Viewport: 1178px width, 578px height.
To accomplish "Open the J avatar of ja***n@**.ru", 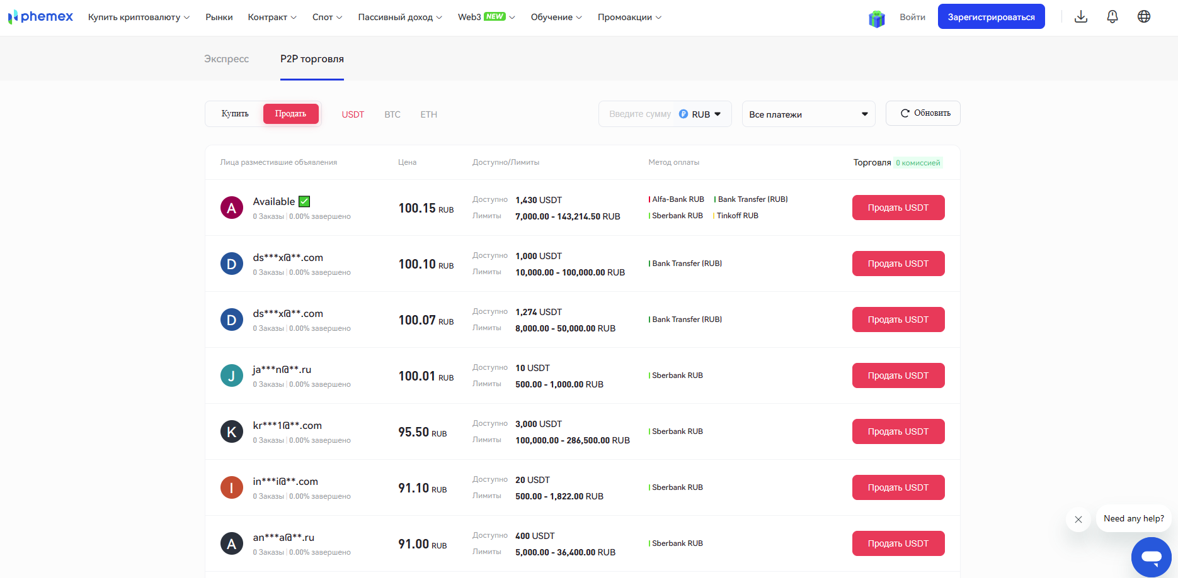I will (x=232, y=375).
